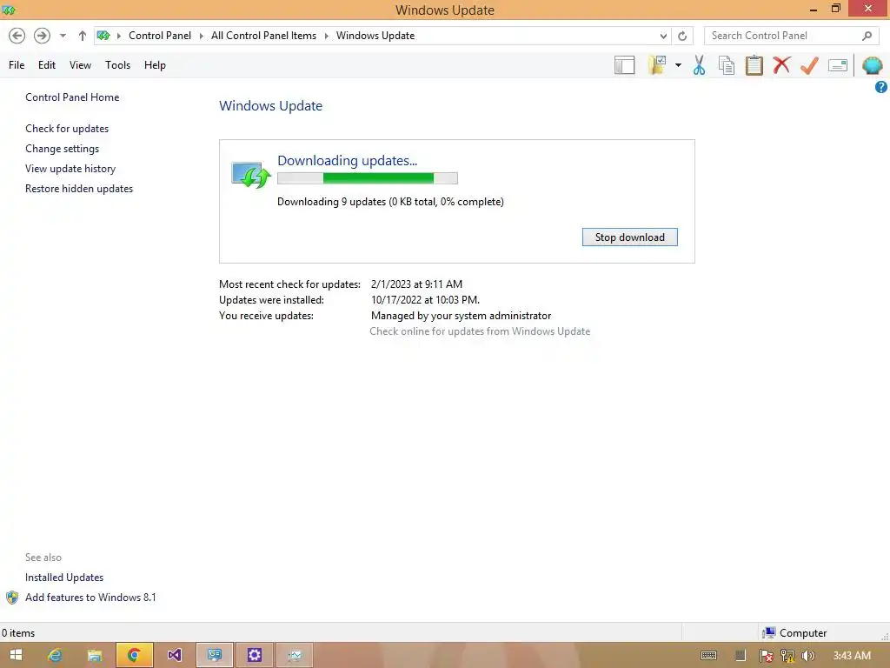Click the taskbar clock showing 3:43 AM
The height and width of the screenshot is (668, 890).
(x=852, y=656)
